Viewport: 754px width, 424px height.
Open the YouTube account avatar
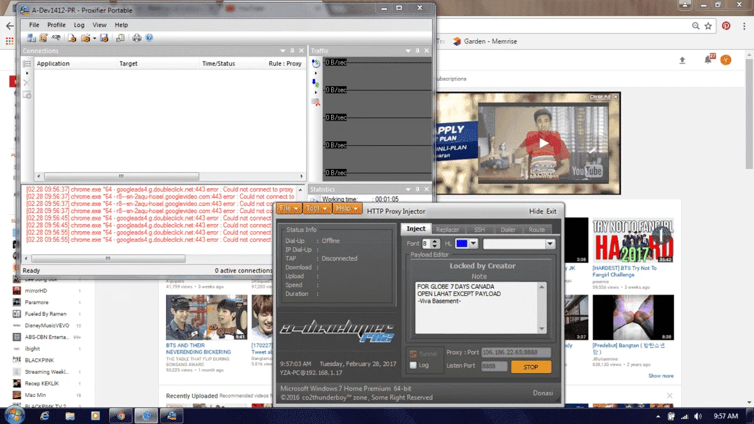pos(726,60)
